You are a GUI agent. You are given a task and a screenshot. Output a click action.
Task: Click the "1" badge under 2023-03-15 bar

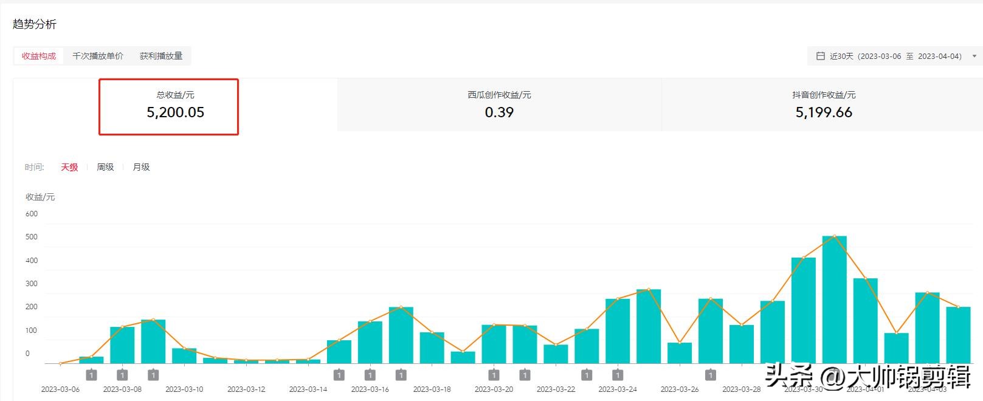[x=339, y=375]
